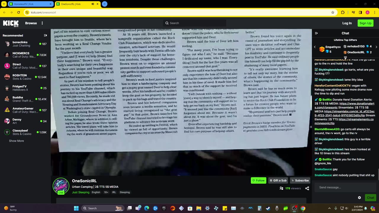Open the three-dot menu next to Browse
The height and width of the screenshot is (213, 379).
(42, 23)
